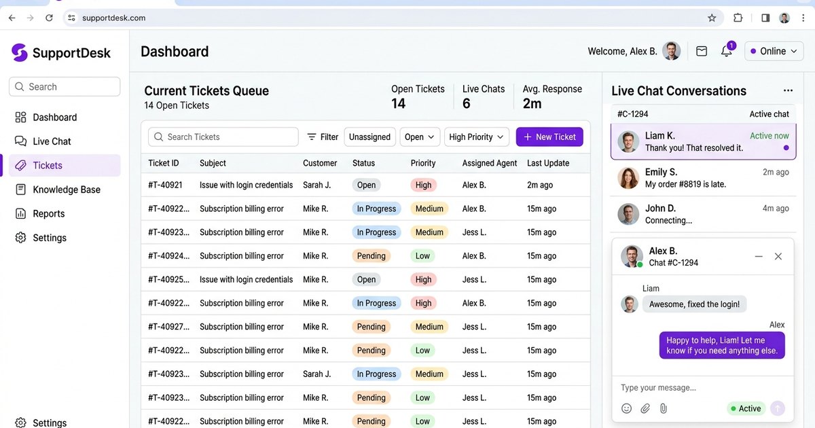Screen dimensions: 815x428
Task: Close the Chat #C-1294 window
Action: tap(778, 256)
